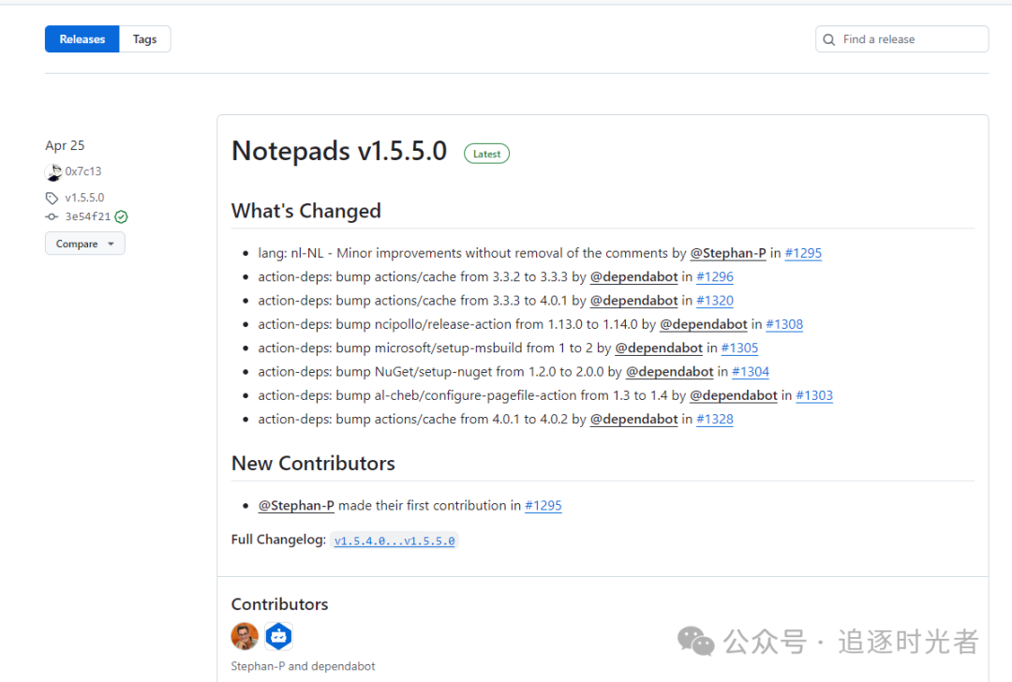Open @Stephan-P mention in What's Changed
The width and height of the screenshot is (1012, 682).
(728, 253)
